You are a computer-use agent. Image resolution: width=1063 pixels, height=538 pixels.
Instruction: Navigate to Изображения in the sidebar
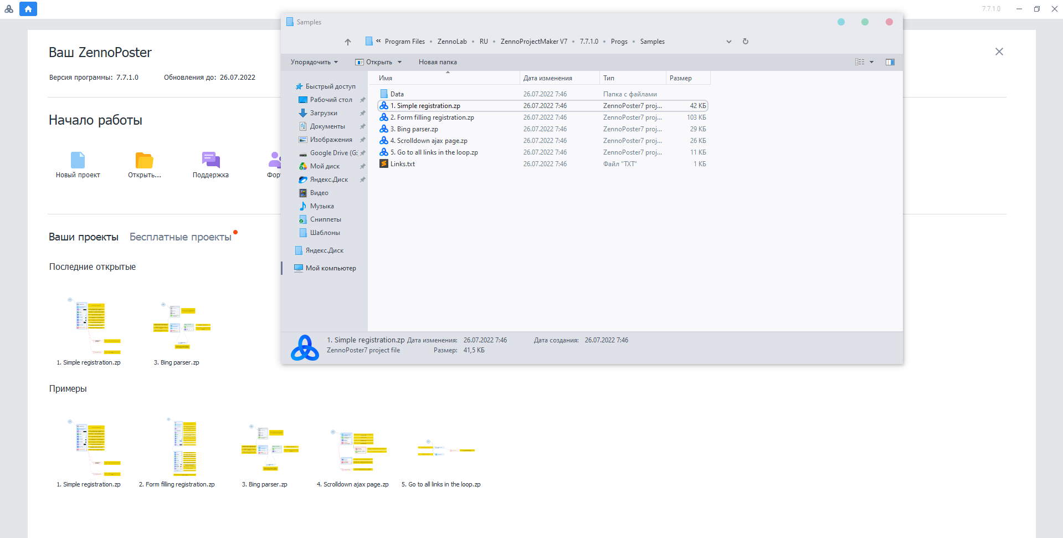tap(331, 140)
